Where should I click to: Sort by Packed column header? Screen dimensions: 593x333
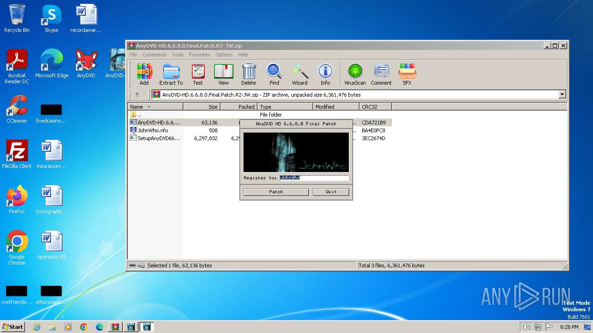click(239, 106)
